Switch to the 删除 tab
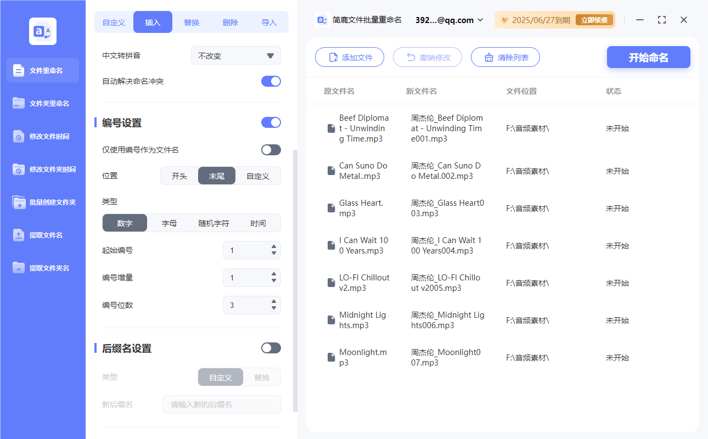The height and width of the screenshot is (439, 708). click(x=230, y=22)
